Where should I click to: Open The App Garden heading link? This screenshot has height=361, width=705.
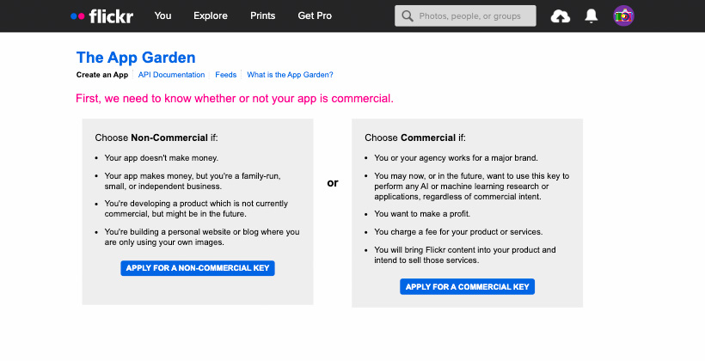(x=136, y=58)
